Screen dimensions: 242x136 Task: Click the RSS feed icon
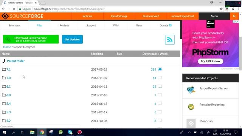[170, 40]
